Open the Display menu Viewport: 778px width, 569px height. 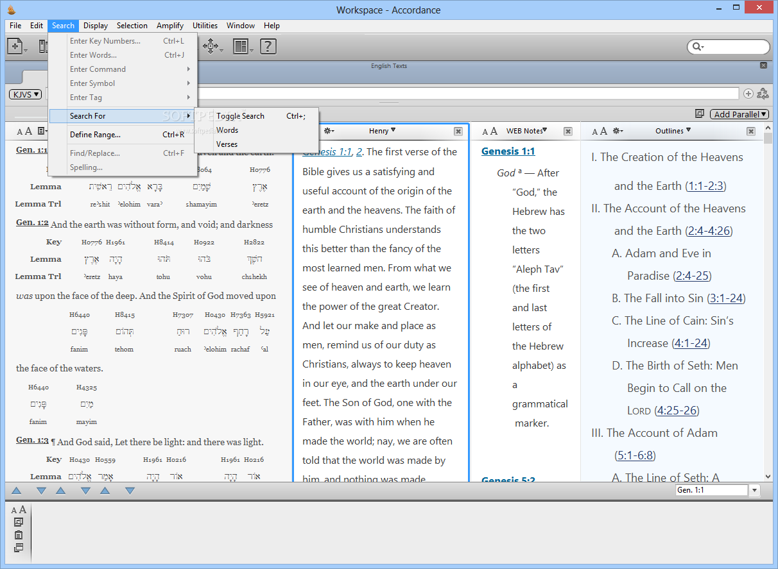click(x=96, y=26)
